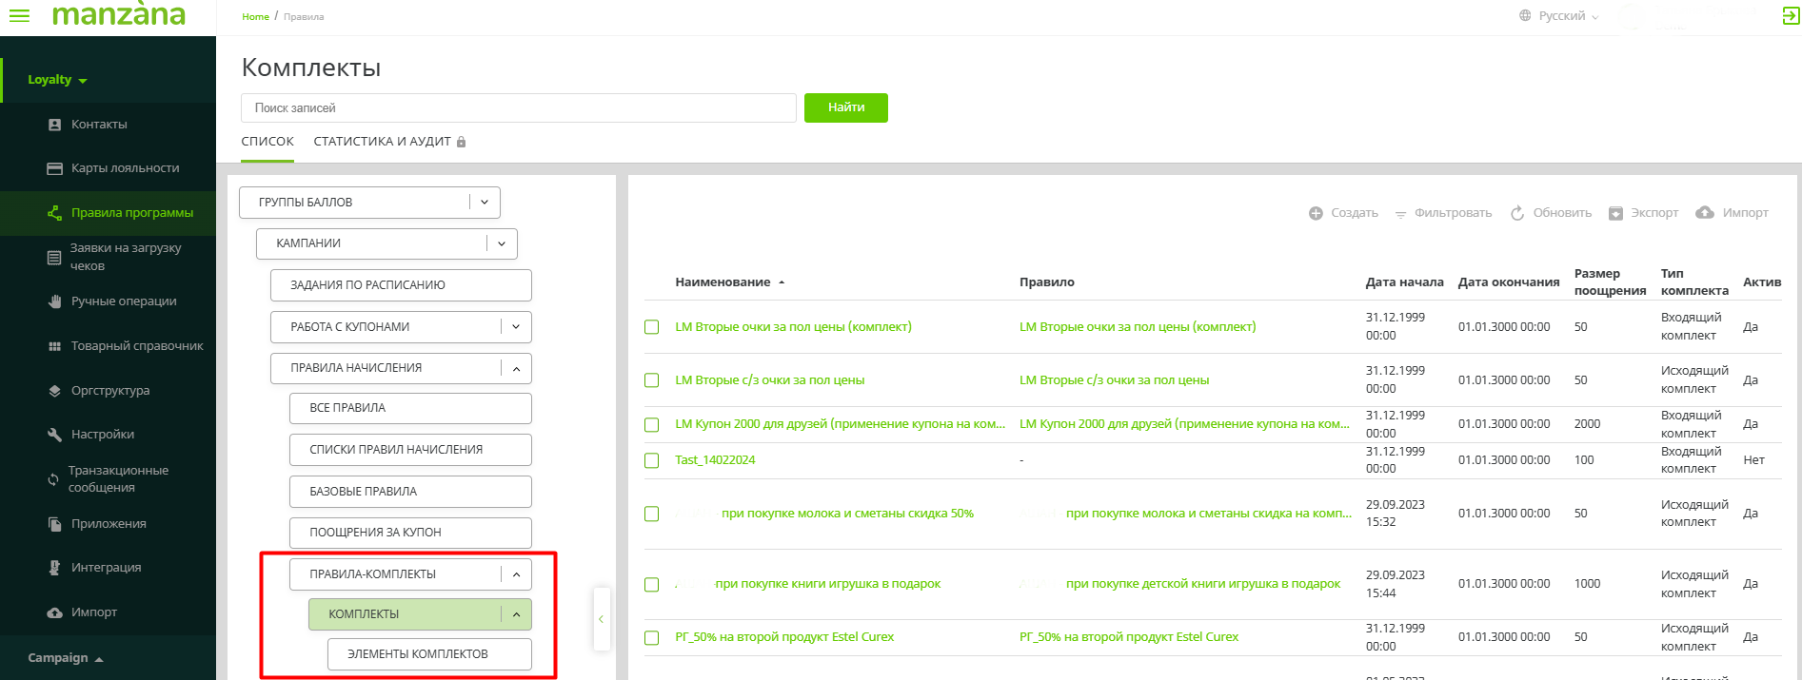Click the Export icon labeled Экспорт
The width and height of the screenshot is (1802, 680).
click(1615, 213)
